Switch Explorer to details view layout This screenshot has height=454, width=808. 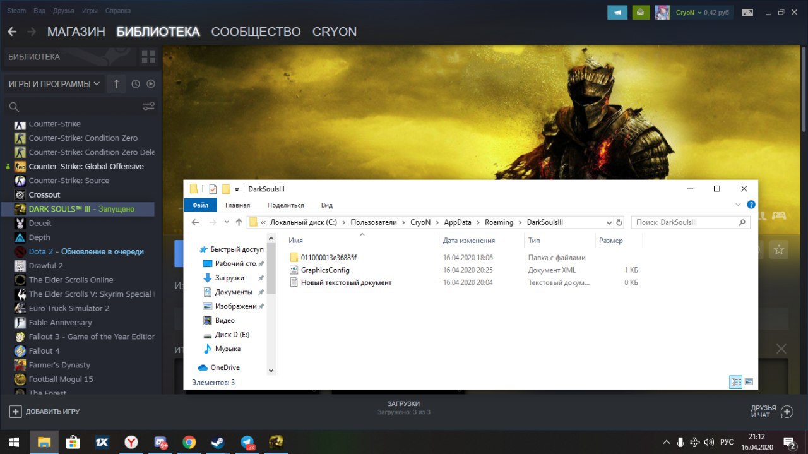(736, 382)
